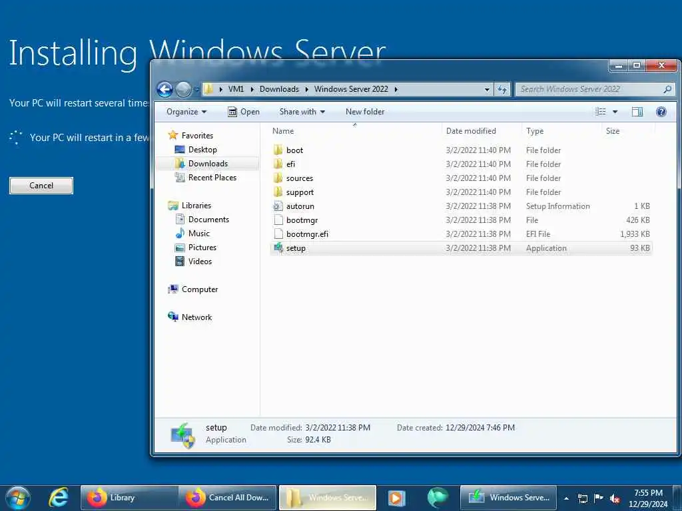
Task: Expand the arrow after Downloads in the breadcrumb
Action: click(x=306, y=89)
